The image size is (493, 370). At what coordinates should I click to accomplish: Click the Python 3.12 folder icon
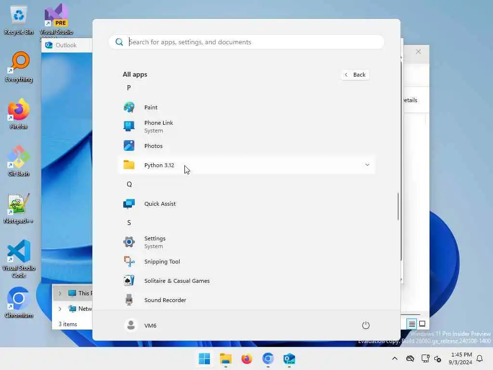coord(129,165)
